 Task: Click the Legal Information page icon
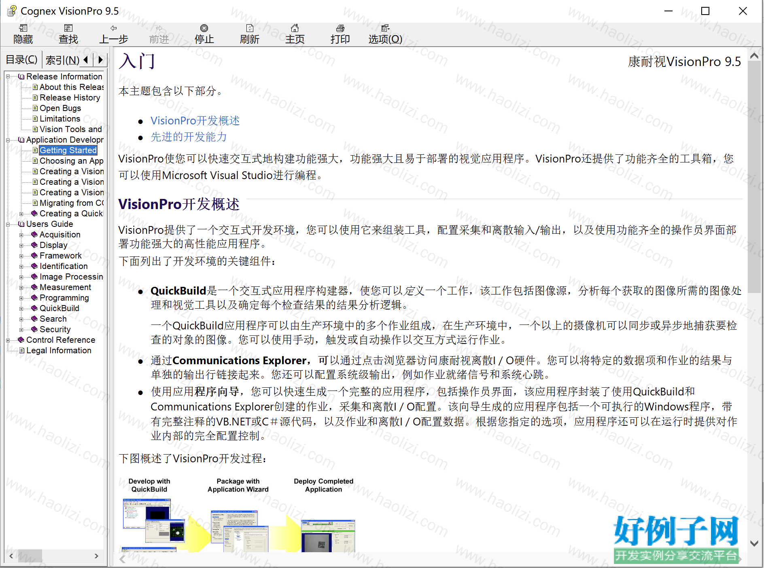(x=22, y=350)
